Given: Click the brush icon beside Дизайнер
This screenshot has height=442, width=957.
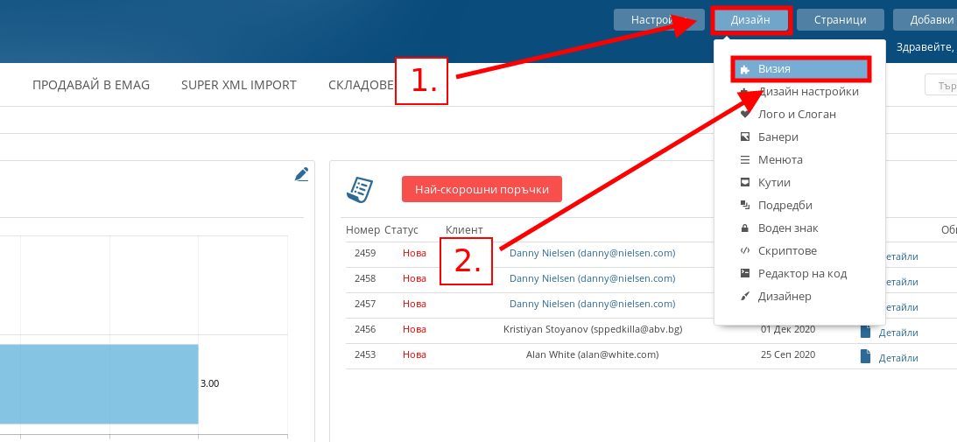Looking at the screenshot, I should (x=745, y=296).
